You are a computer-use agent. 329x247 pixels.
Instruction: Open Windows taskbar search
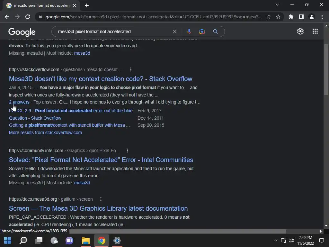[23, 241]
